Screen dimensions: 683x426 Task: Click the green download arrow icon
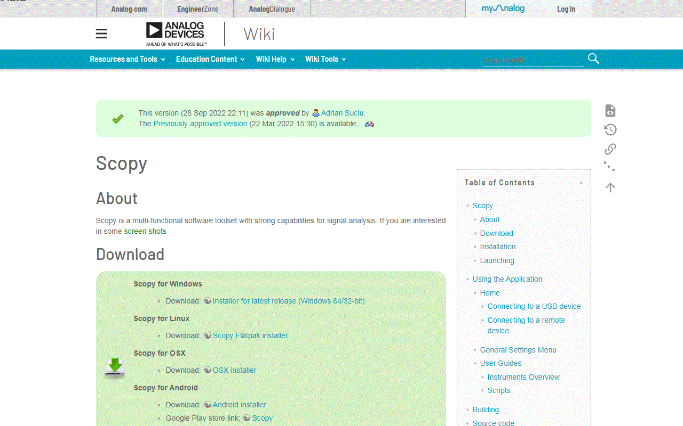[115, 368]
